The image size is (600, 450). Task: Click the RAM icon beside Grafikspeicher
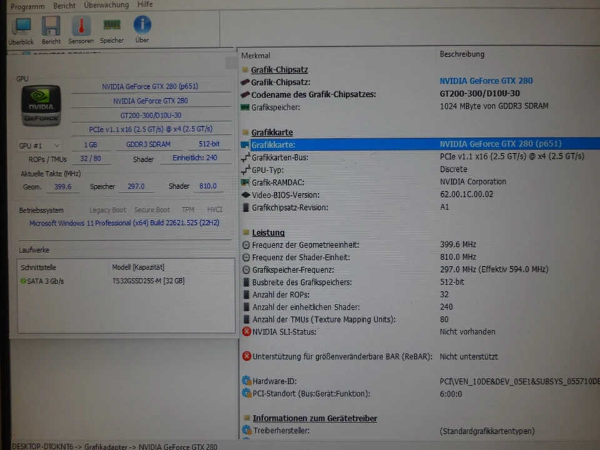[x=246, y=107]
